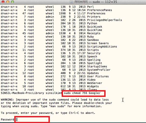Image resolution: width=146 pixels, height=123 pixels.
Task: Click the Ctrl-C abort instruction text
Action: click(82, 113)
